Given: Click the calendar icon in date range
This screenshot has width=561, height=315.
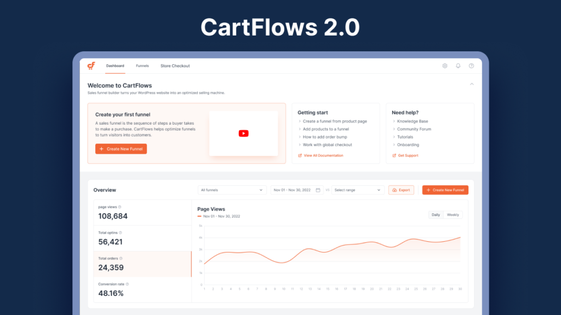Looking at the screenshot, I should [318, 190].
